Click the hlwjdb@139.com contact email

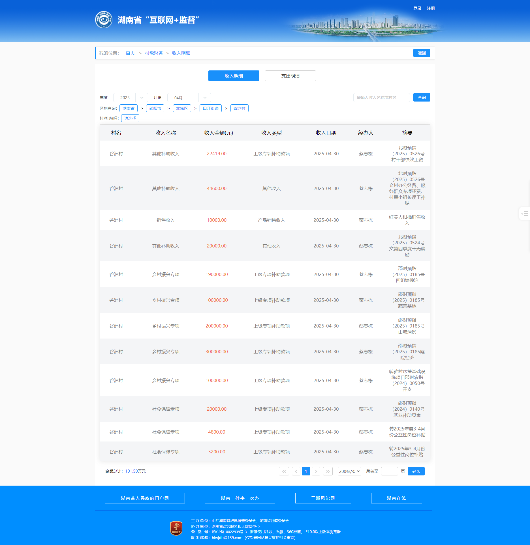pyautogui.click(x=227, y=538)
